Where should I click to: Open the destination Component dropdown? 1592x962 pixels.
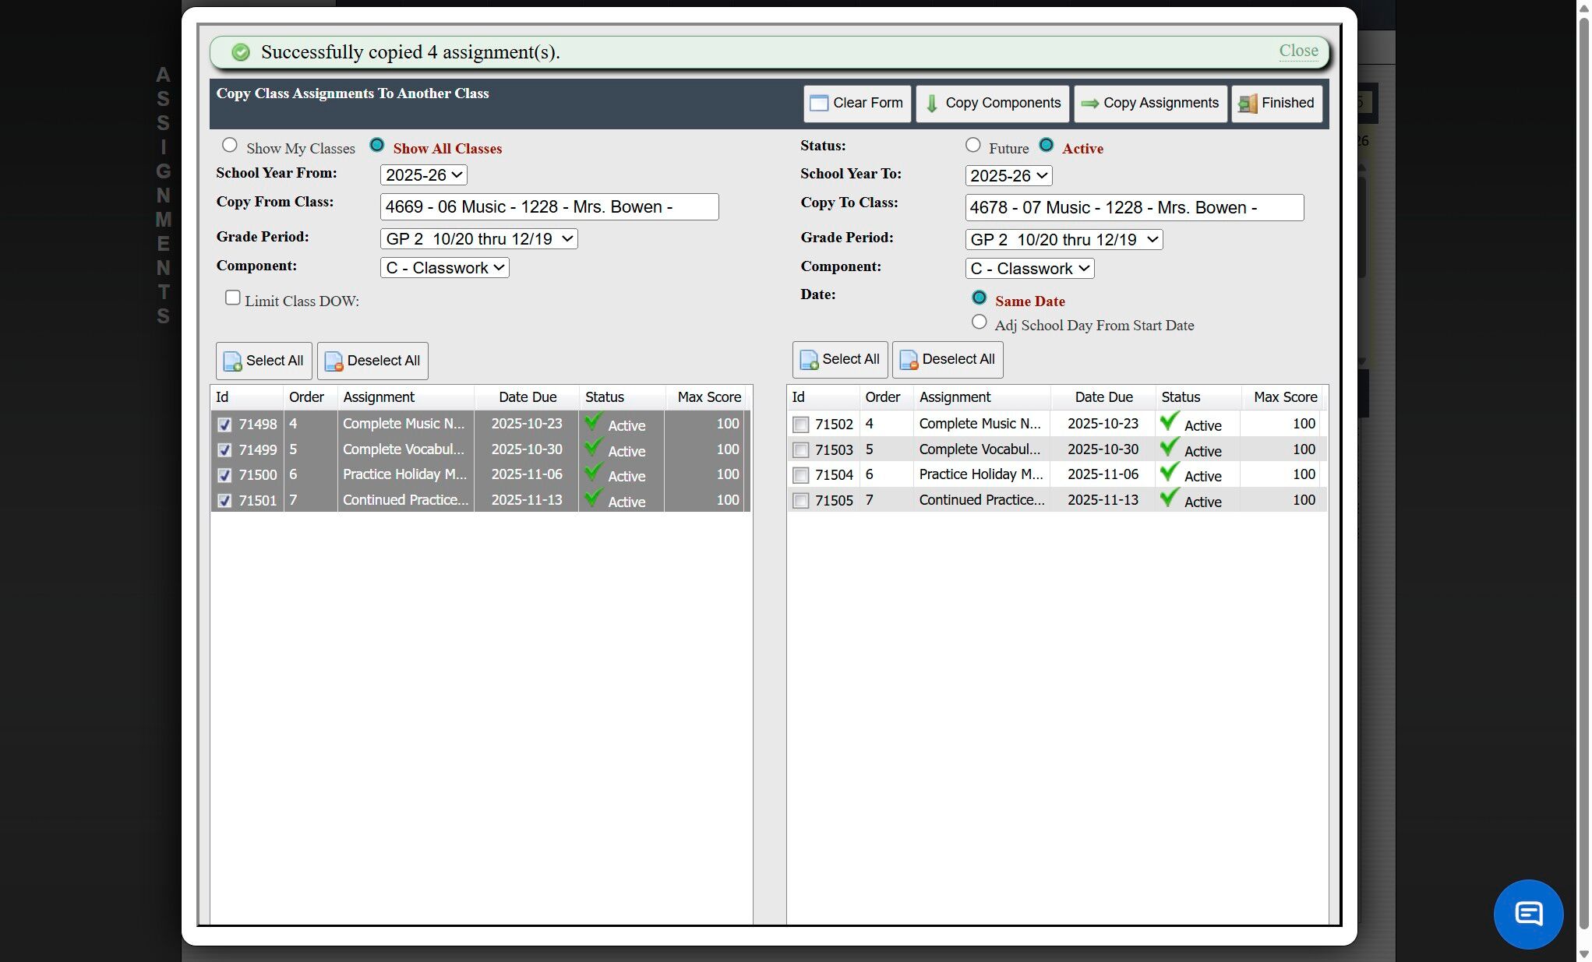coord(1029,269)
